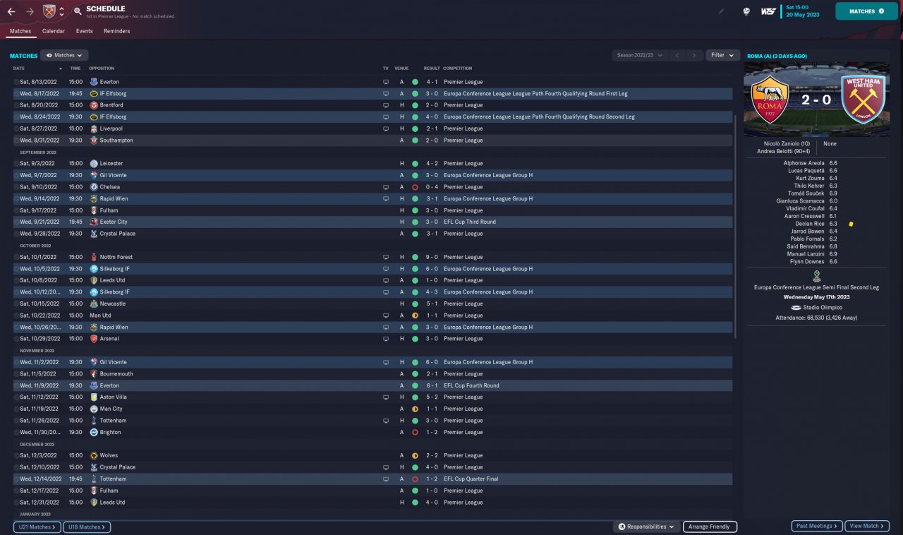This screenshot has width=903, height=535.
Task: Go forward with the right arrow
Action: click(30, 11)
